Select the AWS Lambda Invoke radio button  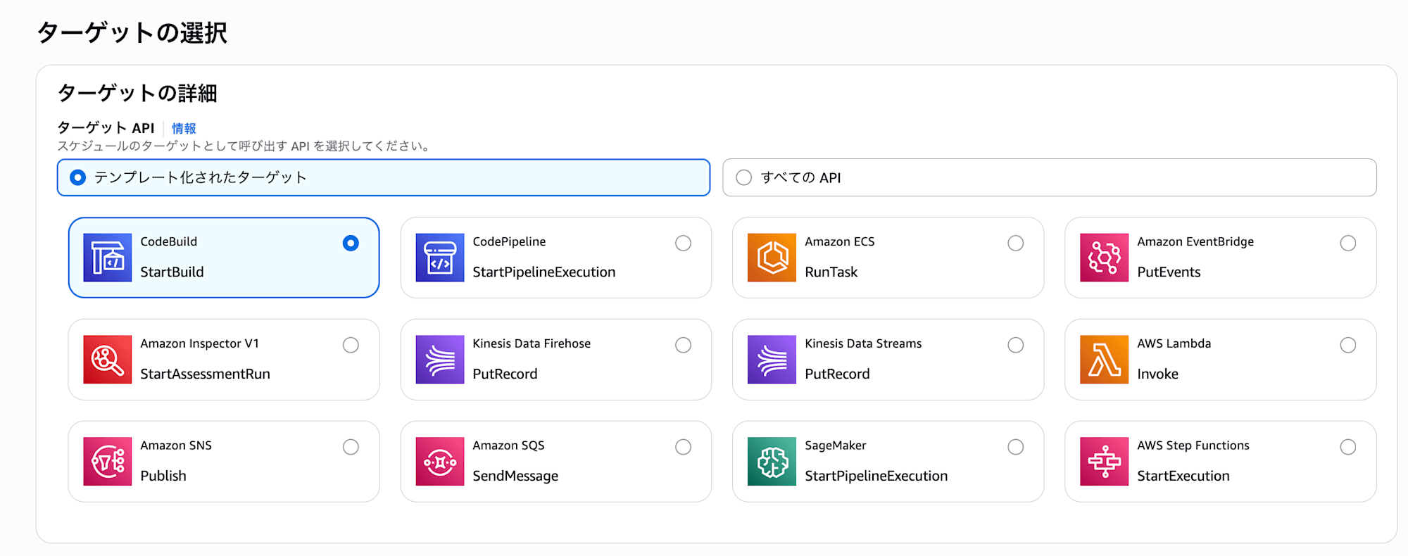(1347, 345)
